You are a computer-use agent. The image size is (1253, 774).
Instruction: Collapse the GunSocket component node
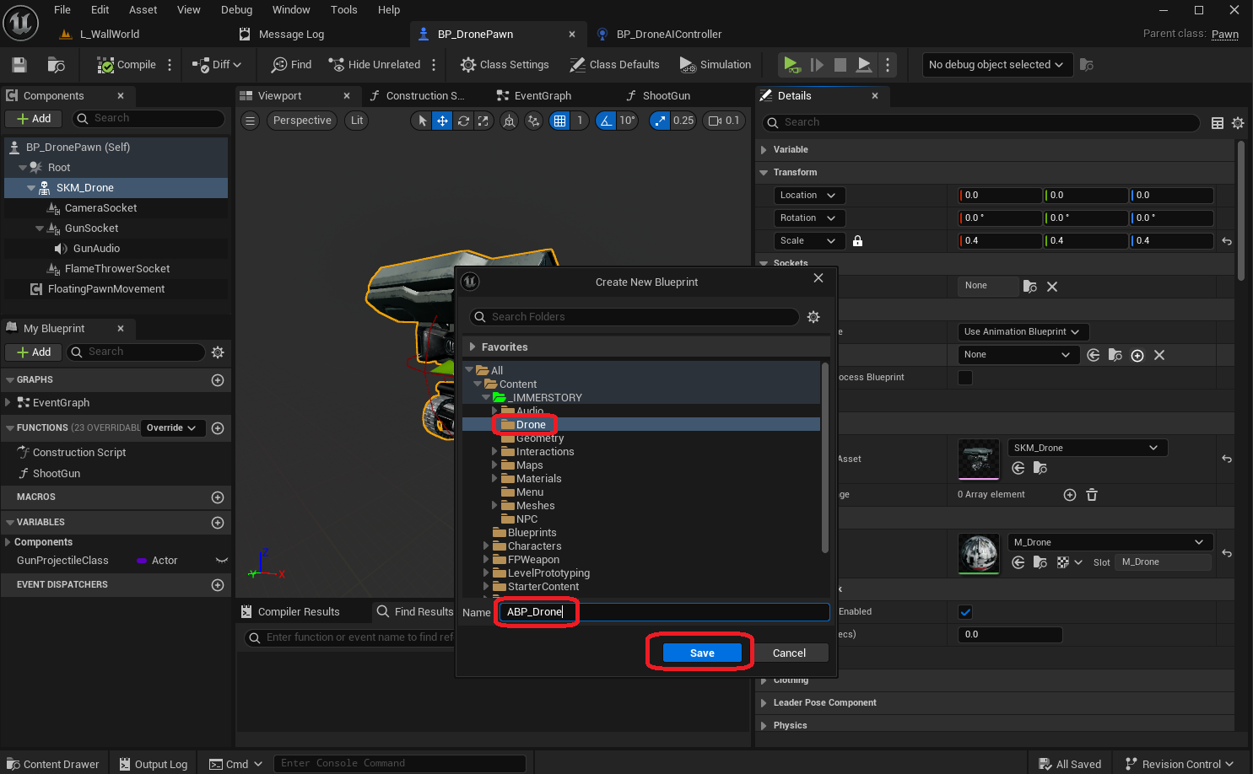point(40,228)
